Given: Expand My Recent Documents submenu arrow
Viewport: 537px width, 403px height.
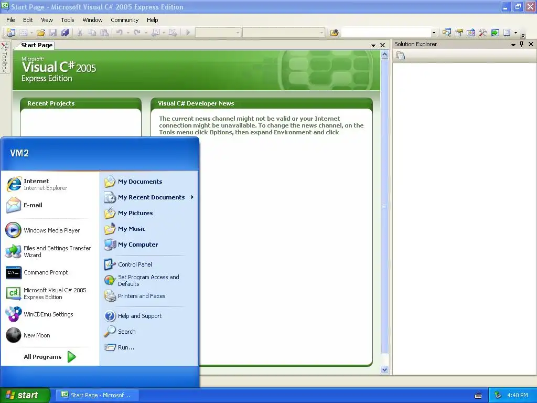Looking at the screenshot, I should click(x=192, y=197).
